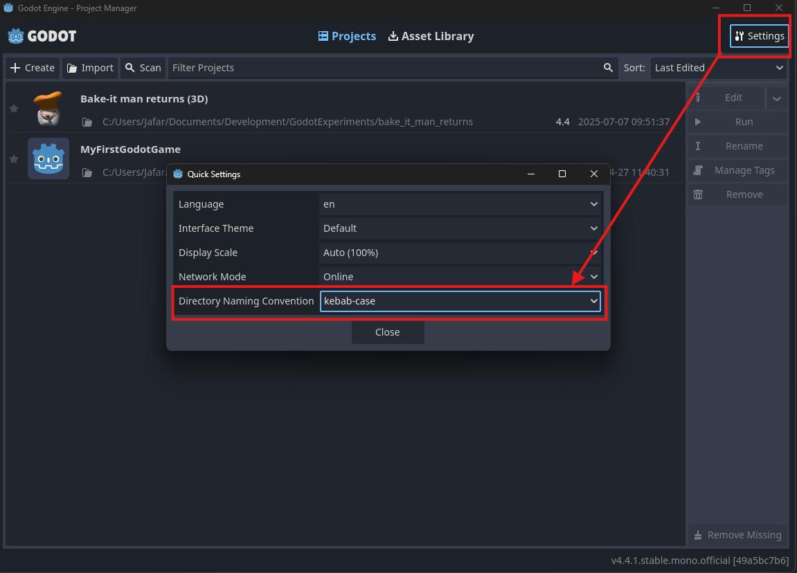Click the GODOT logo in the header

(x=42, y=36)
